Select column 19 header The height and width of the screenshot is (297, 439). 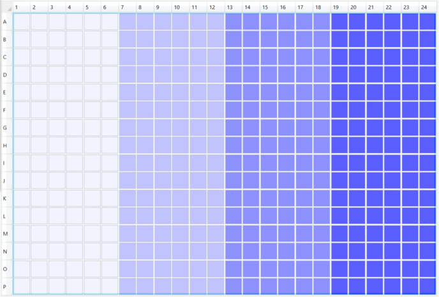click(339, 7)
